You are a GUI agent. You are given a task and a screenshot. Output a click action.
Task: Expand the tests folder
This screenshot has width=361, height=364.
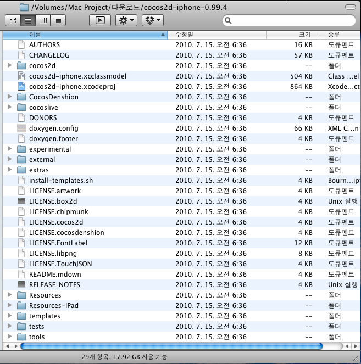tap(9, 326)
